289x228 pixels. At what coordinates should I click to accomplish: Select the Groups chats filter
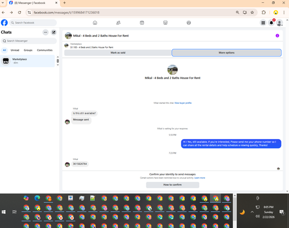click(x=28, y=50)
